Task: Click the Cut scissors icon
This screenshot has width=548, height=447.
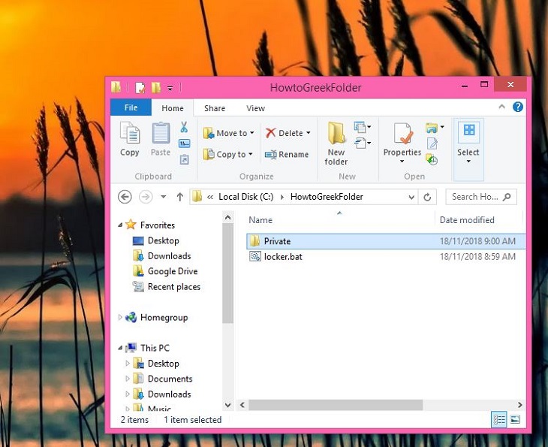Action: click(184, 127)
